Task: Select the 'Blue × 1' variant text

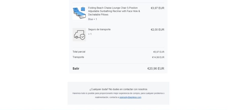Action: 93,19
